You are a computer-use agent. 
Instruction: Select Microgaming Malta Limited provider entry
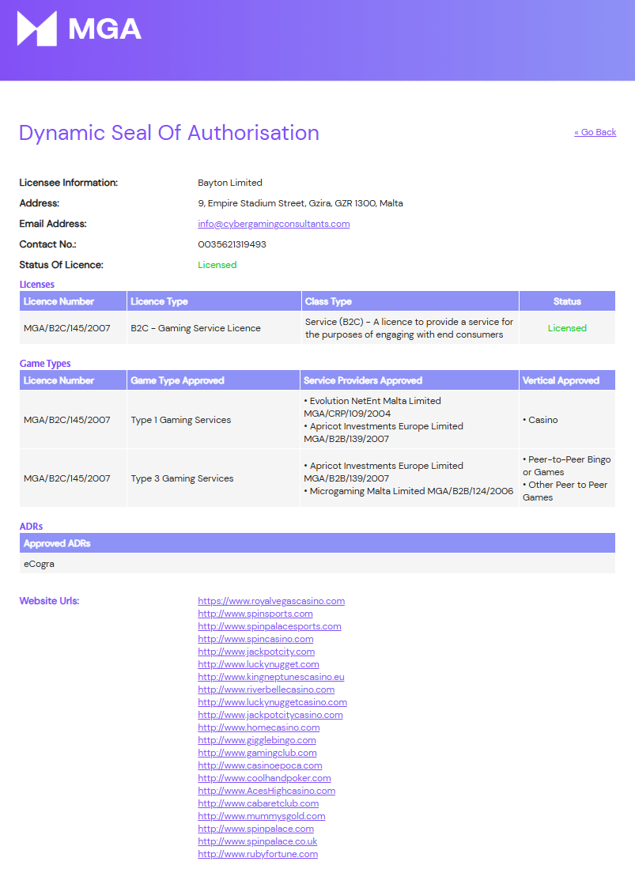tap(408, 491)
